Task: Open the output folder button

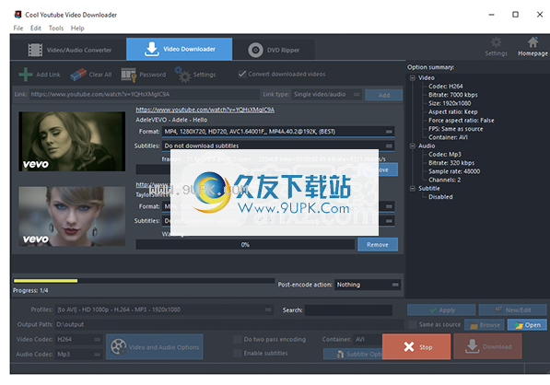Action: pyautogui.click(x=527, y=325)
